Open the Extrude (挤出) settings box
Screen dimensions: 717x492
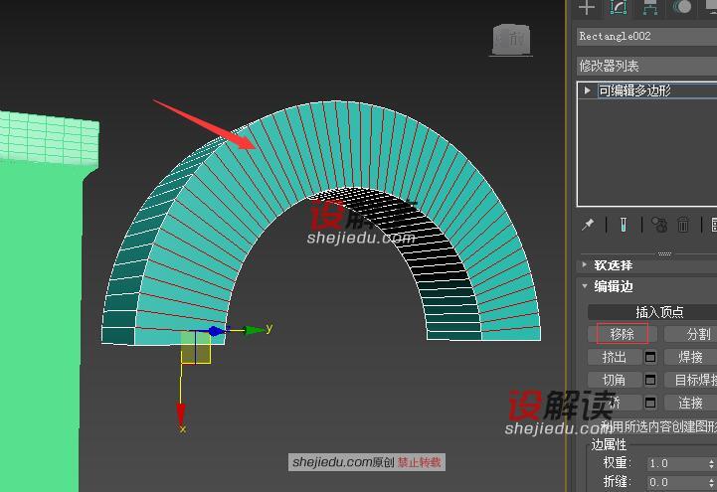(651, 357)
